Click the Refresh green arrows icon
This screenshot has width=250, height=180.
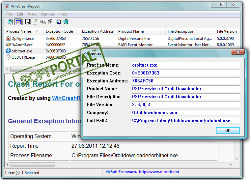pos(35,22)
